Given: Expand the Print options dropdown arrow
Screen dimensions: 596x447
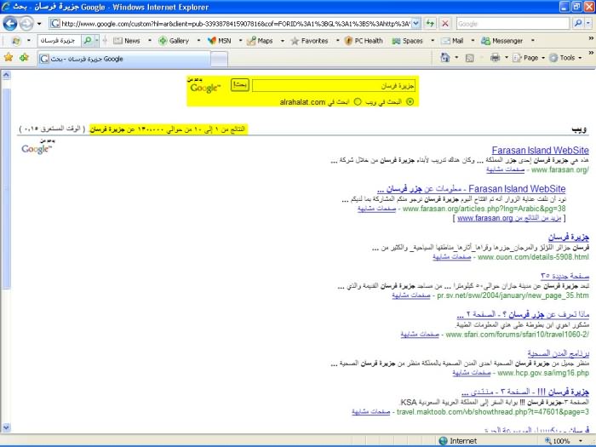Looking at the screenshot, I should coord(507,58).
